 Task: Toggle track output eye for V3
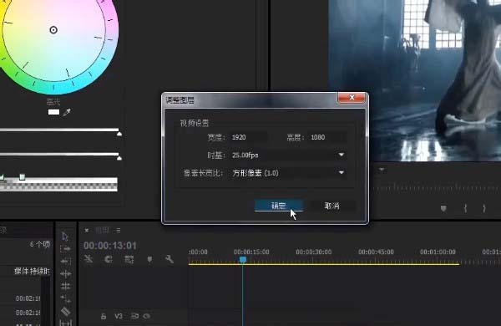(x=147, y=316)
